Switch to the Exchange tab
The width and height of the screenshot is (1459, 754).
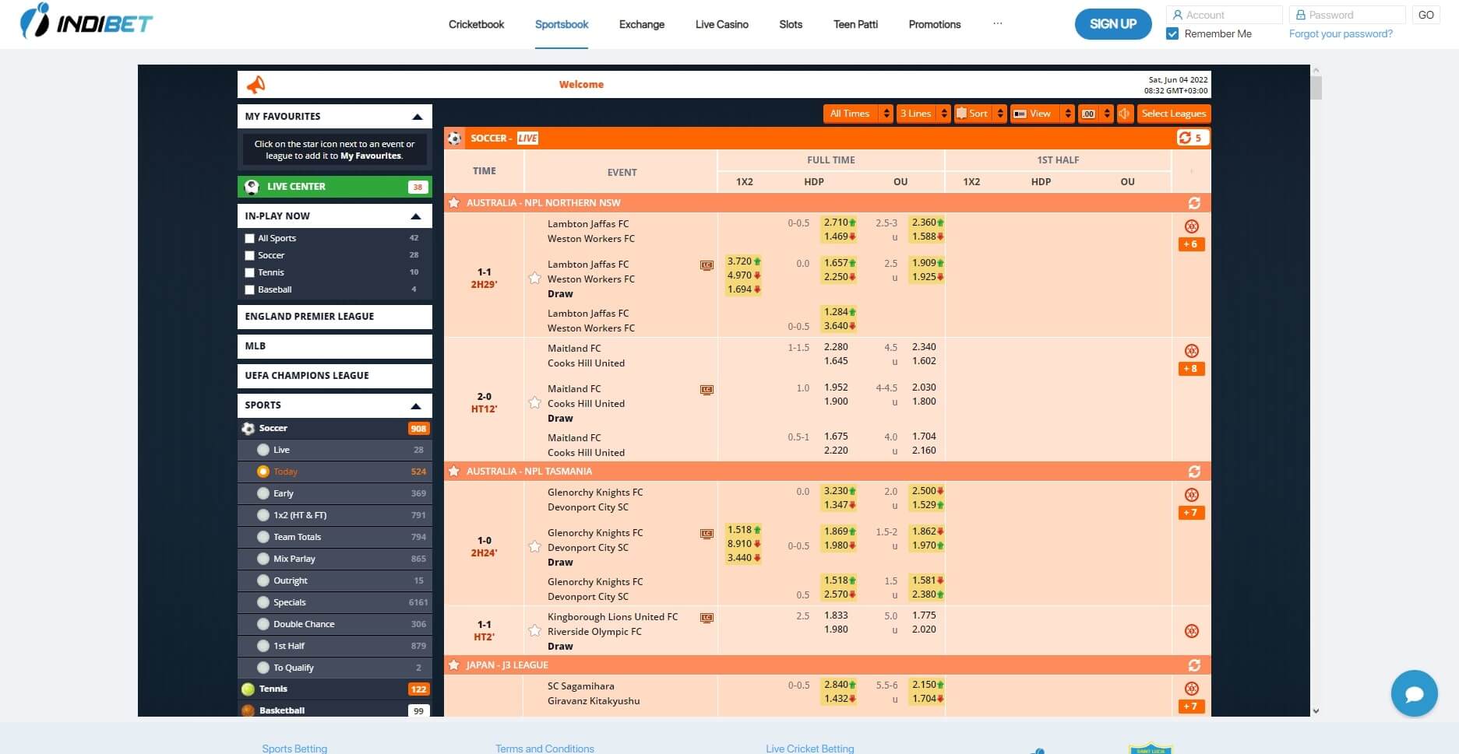(641, 24)
